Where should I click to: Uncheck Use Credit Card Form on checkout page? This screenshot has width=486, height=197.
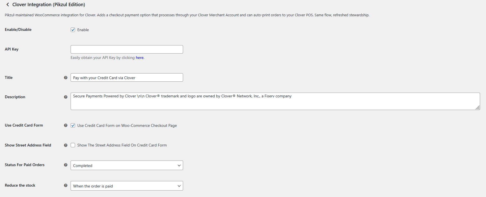73,125
